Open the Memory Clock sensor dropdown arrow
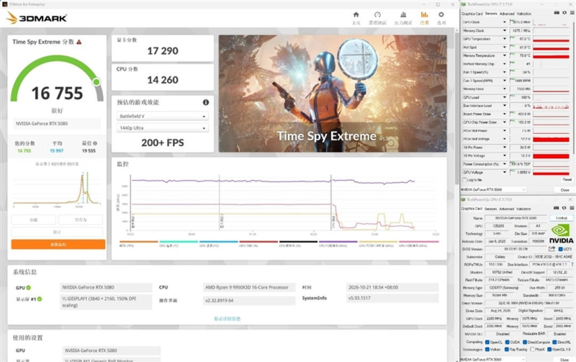576x362 pixels. coord(505,30)
